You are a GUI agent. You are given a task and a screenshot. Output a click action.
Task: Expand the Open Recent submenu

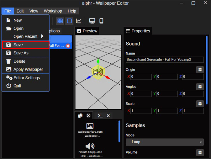point(25,36)
